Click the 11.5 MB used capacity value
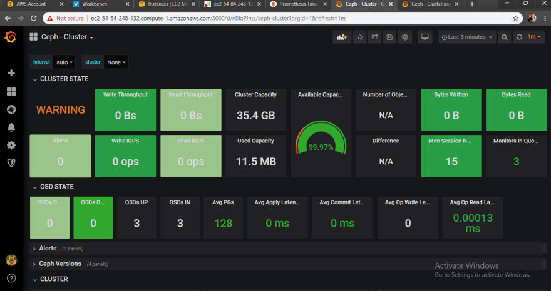The image size is (551, 291). coord(256,162)
